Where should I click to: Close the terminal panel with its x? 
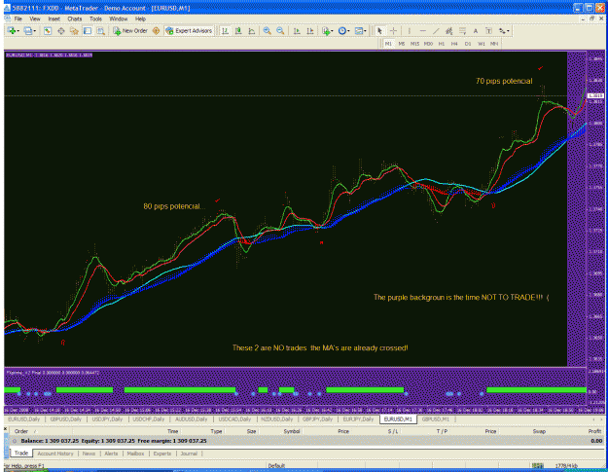point(6,428)
